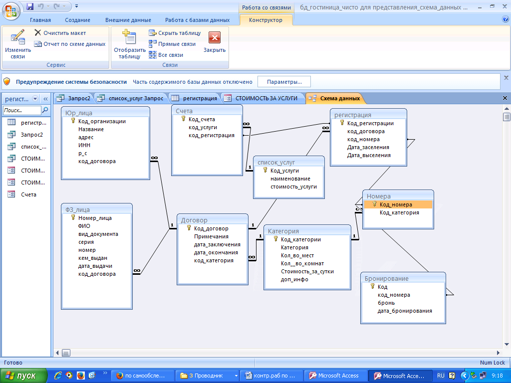This screenshot has width=511, height=383.
Task: Select Код_организации field in Юр_лица
Action: [102, 121]
